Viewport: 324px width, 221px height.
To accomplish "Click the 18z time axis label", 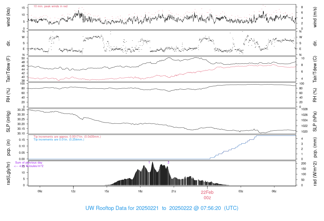I will click(x=140, y=191).
